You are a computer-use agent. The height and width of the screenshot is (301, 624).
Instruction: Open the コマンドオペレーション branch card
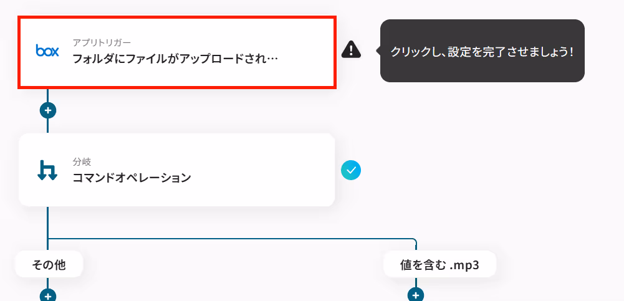pos(176,170)
